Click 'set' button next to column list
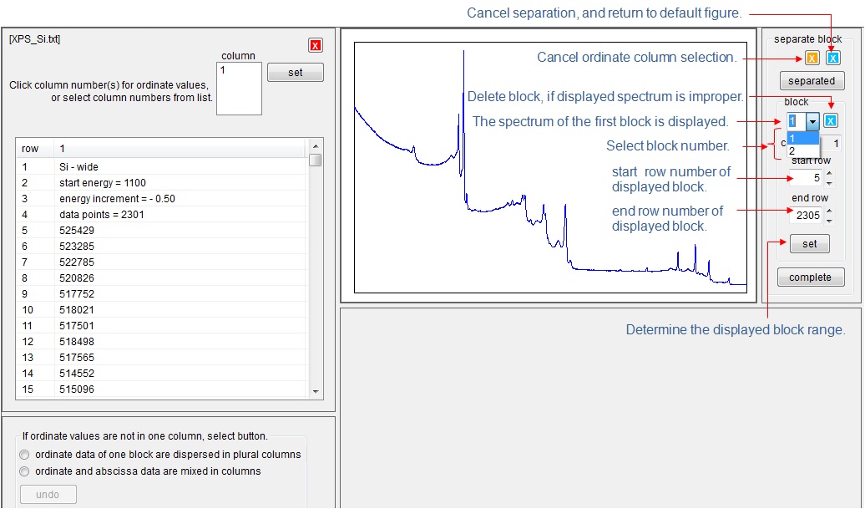865x509 pixels. [x=296, y=73]
